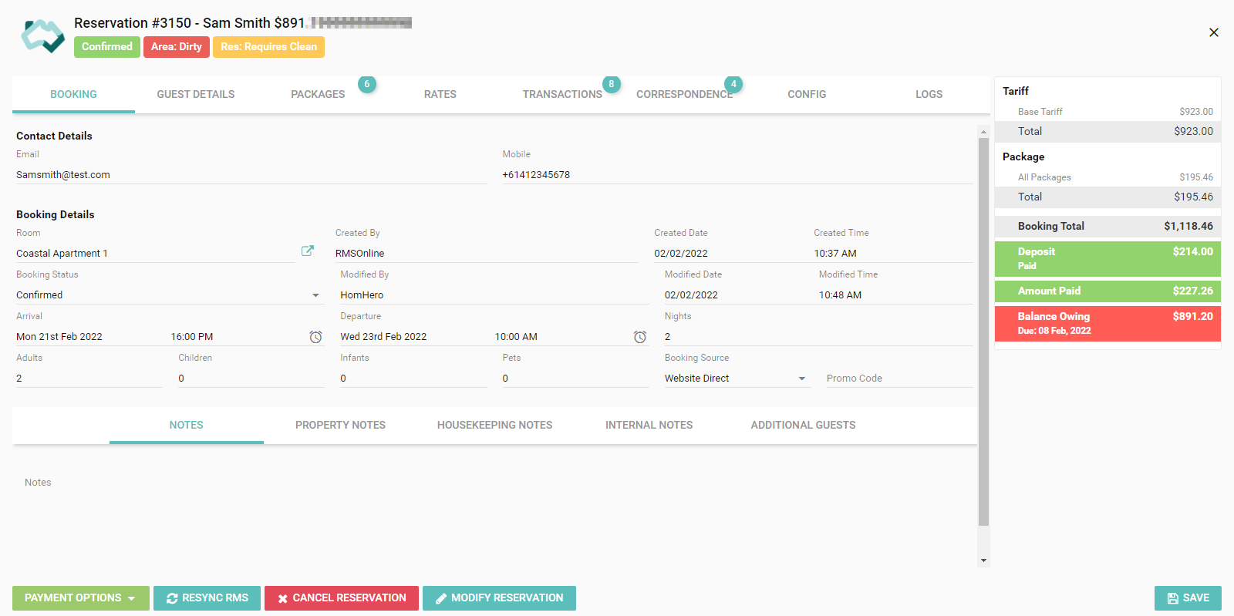
Task: Switch to the Rates tab
Action: [440, 94]
